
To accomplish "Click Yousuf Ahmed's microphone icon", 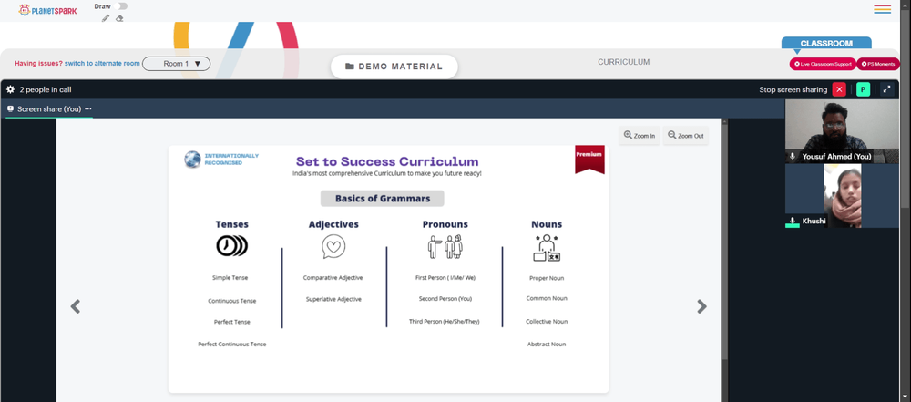I will pyautogui.click(x=793, y=157).
